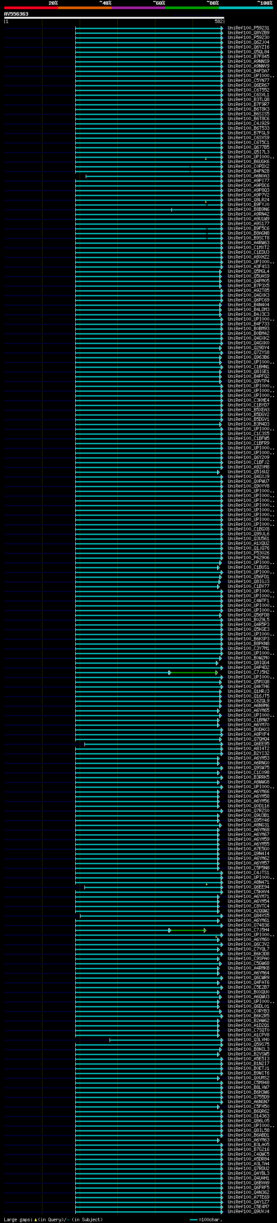Open hit UniRef100_Q8VZB9
Viewport: 277px width, 1223px height.
248,33
